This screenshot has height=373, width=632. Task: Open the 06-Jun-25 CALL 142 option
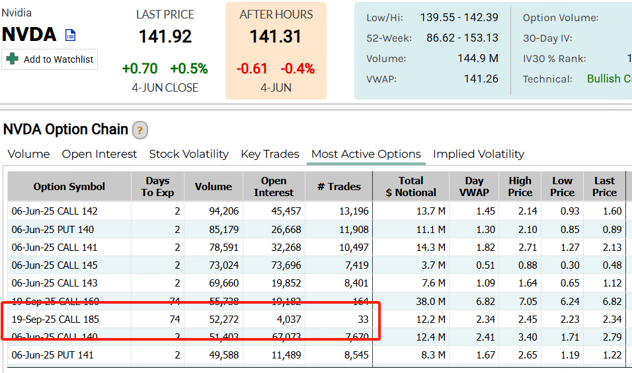click(54, 211)
